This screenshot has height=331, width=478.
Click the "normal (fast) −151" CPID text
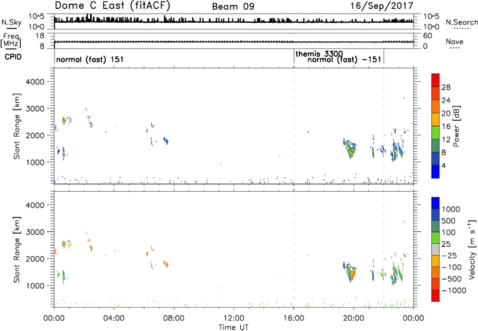pyautogui.click(x=344, y=59)
